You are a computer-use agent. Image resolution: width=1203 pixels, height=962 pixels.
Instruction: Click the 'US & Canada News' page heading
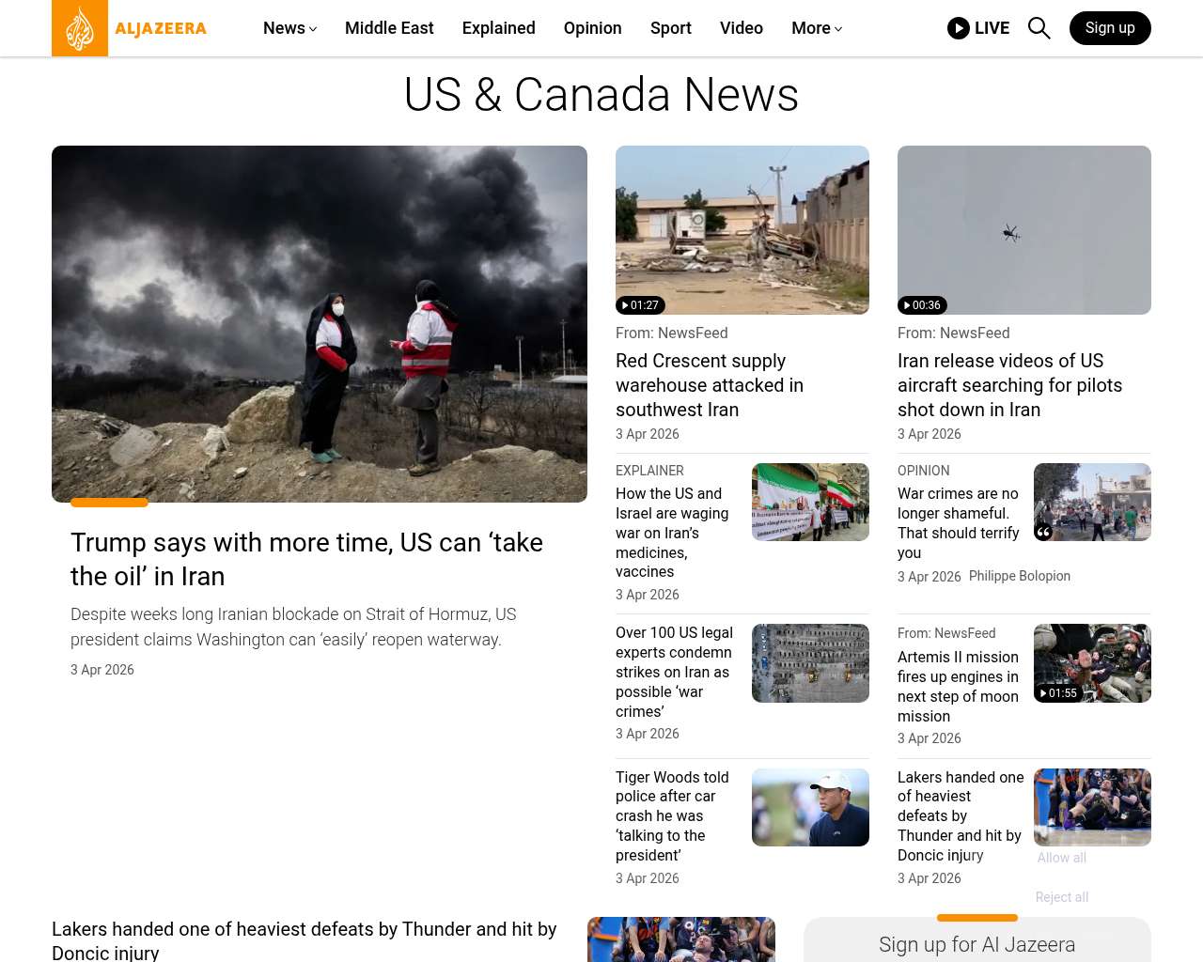(x=601, y=95)
